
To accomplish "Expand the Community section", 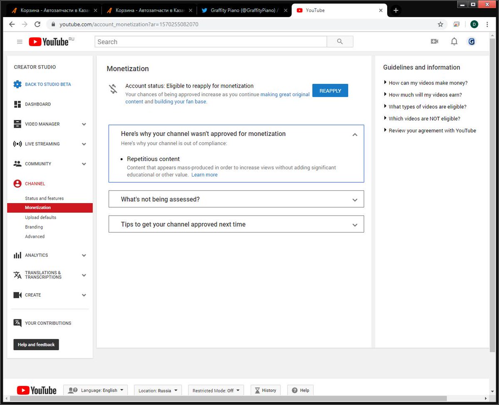I will [84, 164].
